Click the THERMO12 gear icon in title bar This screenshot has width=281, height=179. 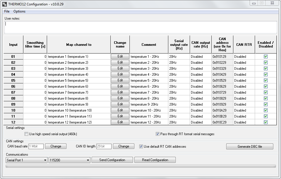tap(4, 4)
